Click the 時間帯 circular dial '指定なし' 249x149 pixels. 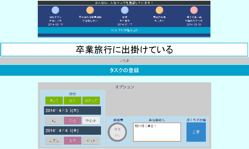(x=117, y=132)
